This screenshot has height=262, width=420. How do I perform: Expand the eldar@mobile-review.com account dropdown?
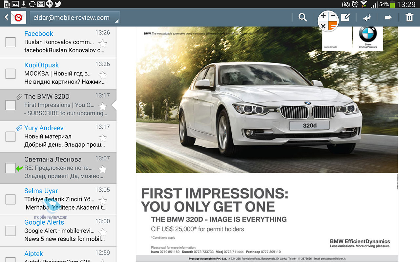75,18
